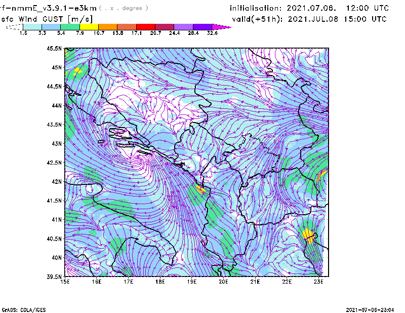Screen dimensions: 405x313
Task: Click the magenta arrow above 32.6
Action: pos(221,27)
